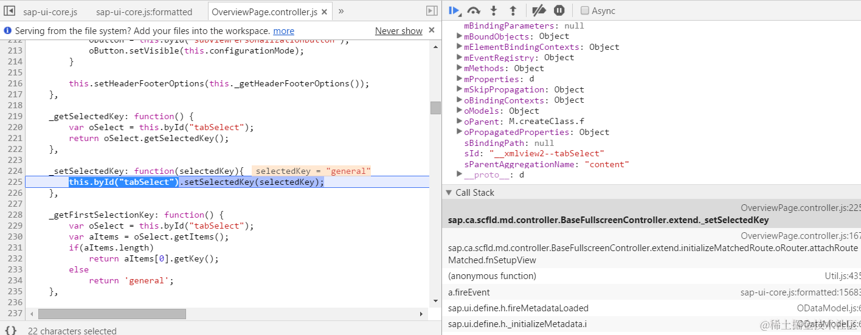861x335 pixels.
Task: Click the sBindingPath null property
Action: (509, 143)
